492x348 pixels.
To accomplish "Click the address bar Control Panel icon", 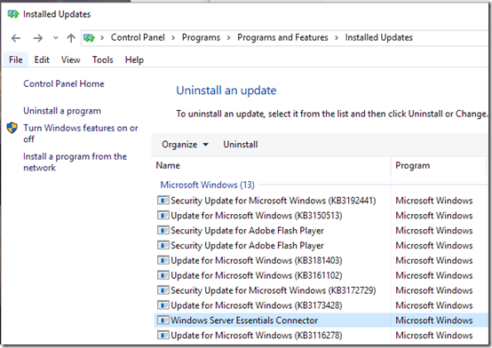I will point(89,38).
